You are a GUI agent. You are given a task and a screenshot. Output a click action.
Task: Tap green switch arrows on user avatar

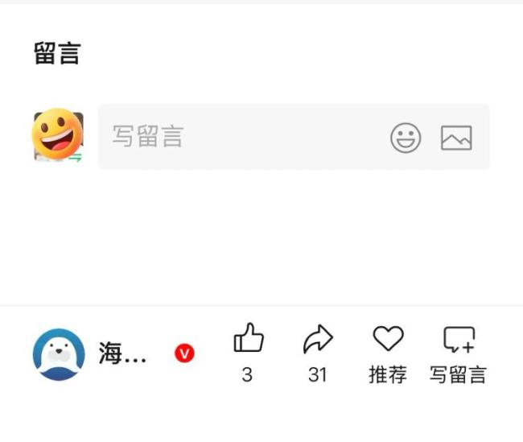coord(76,157)
